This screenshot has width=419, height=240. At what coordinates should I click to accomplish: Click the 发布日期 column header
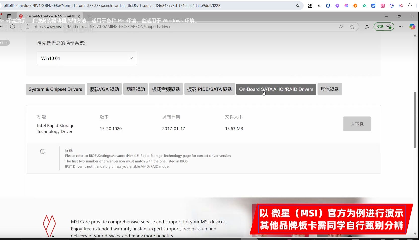click(x=171, y=117)
